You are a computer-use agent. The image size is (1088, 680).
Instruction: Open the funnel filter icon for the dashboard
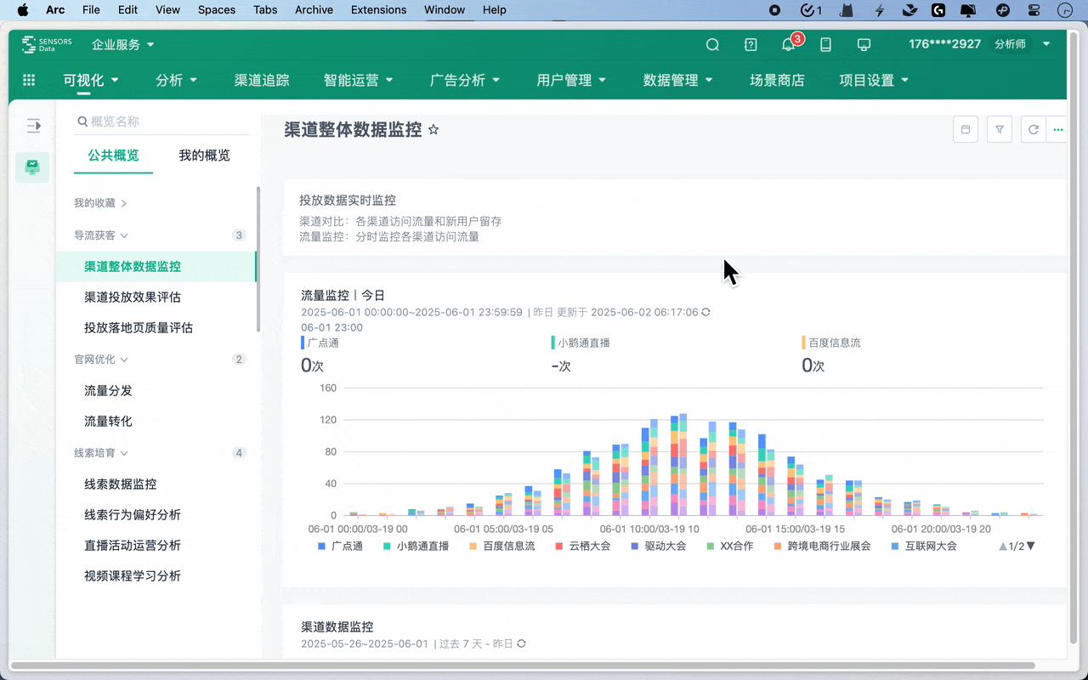click(999, 129)
